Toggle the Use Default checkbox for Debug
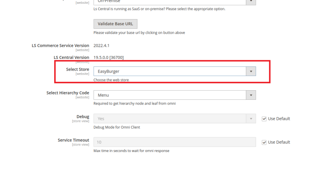This screenshot has width=334, height=188. coord(264,119)
